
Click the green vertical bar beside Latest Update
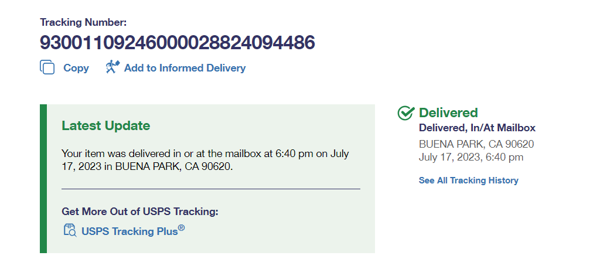tap(43, 179)
